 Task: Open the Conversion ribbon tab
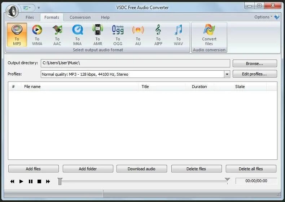[80, 17]
